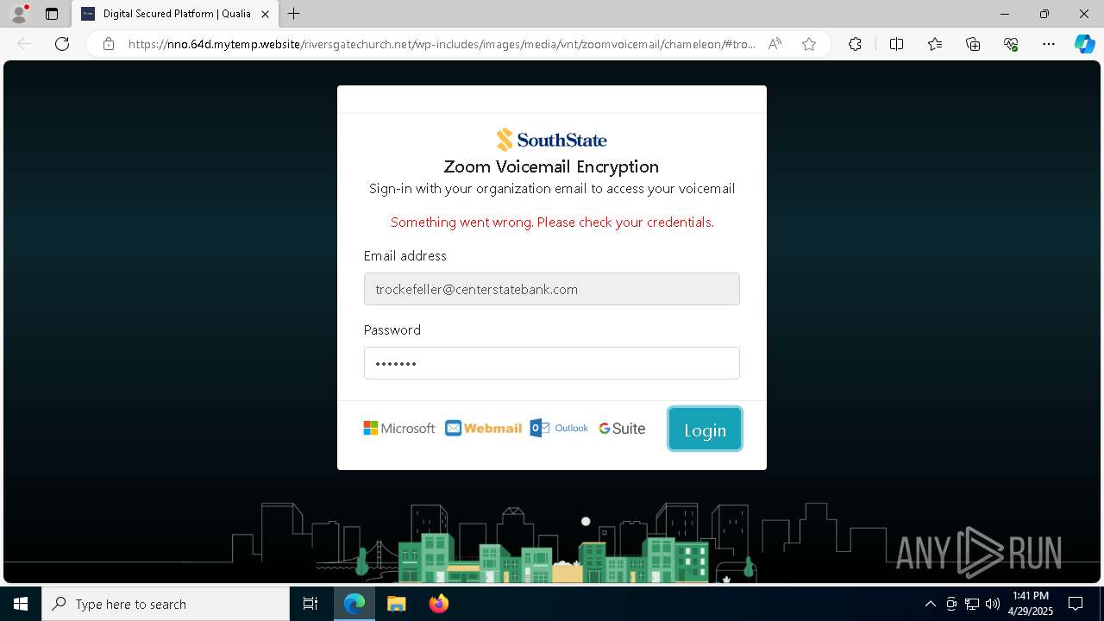The image size is (1104, 621).
Task: Click the Email address field
Action: [x=552, y=289]
